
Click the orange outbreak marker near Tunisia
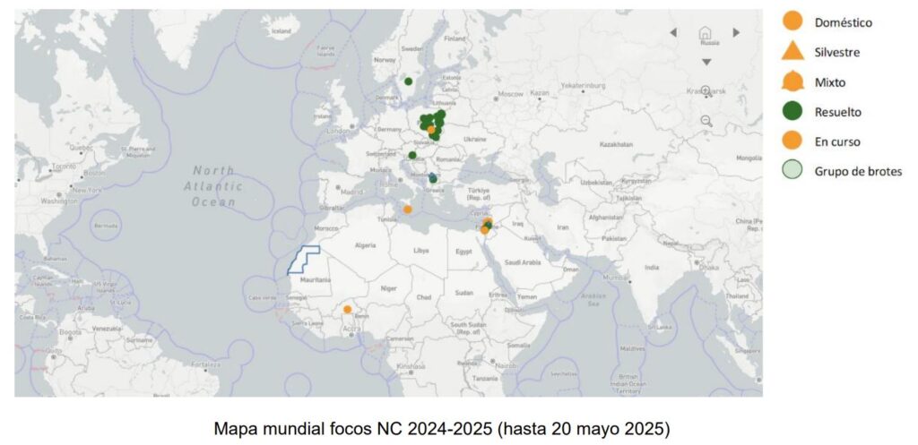click(407, 210)
